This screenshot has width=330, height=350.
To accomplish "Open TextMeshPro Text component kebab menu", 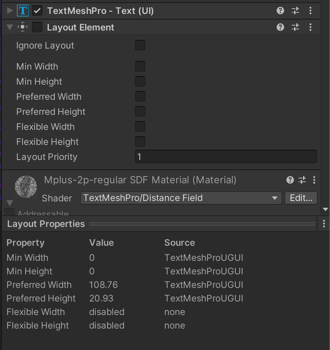I will click(x=310, y=11).
